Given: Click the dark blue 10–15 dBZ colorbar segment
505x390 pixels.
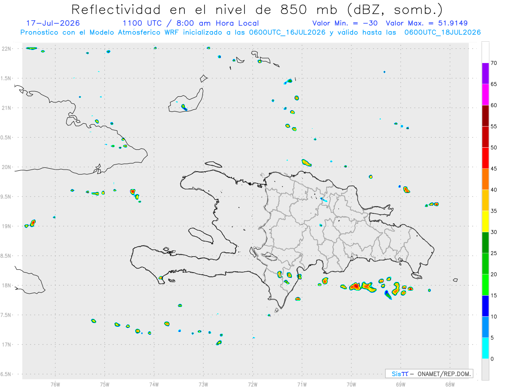Looking at the screenshot, I should (485, 306).
